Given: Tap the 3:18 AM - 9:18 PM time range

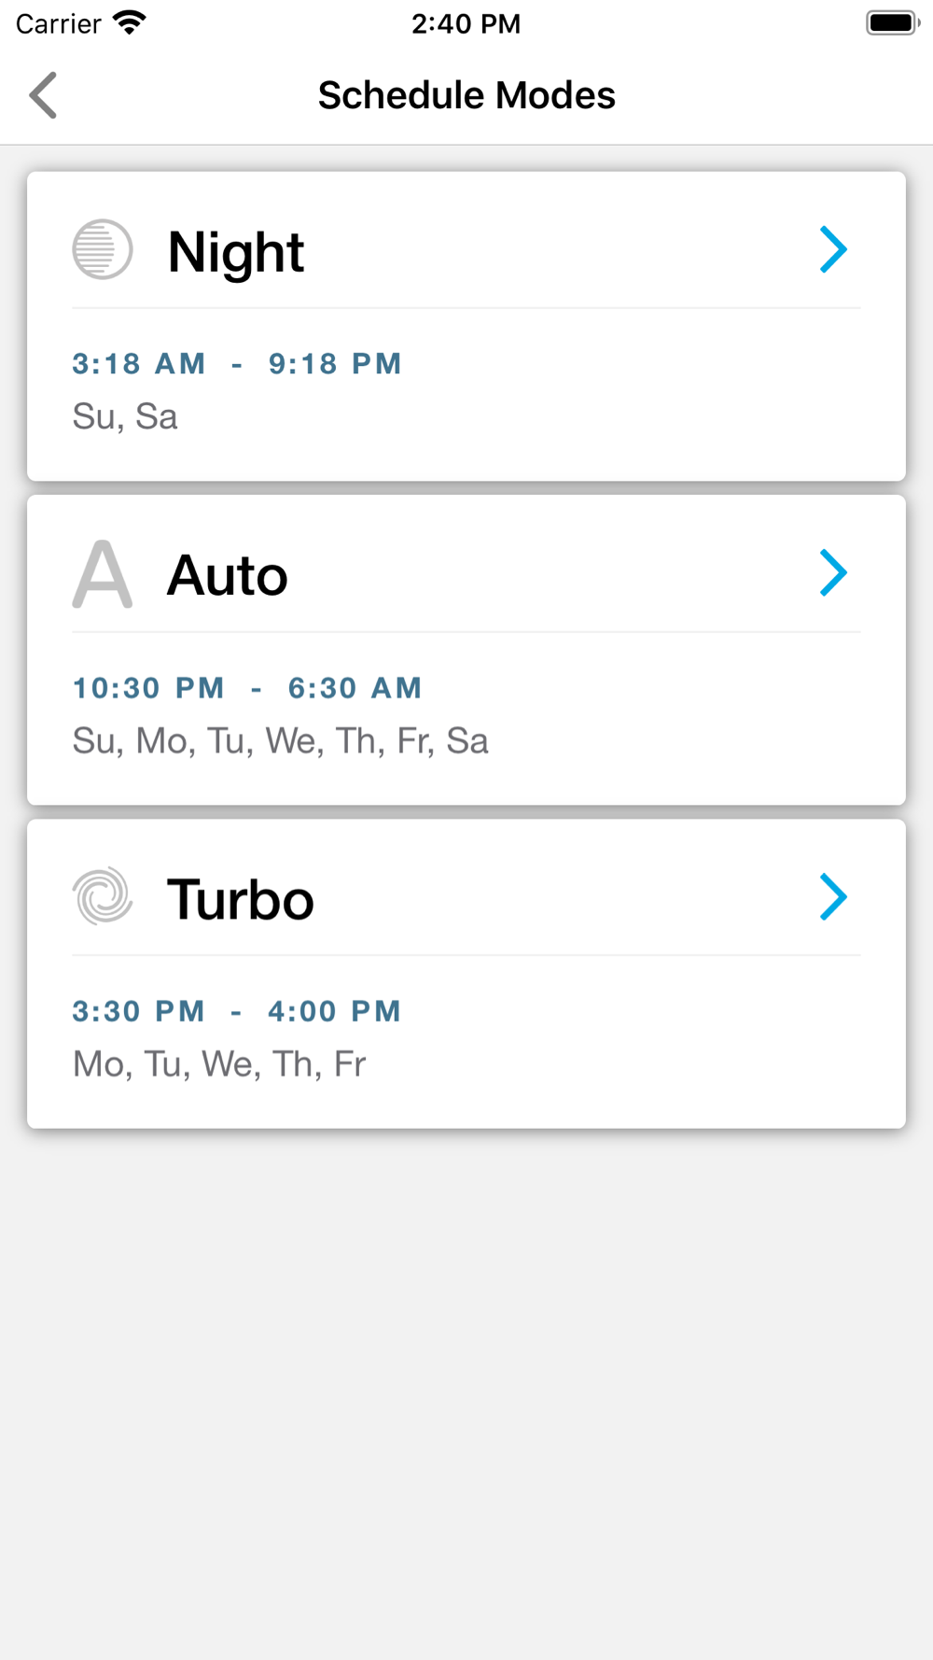Looking at the screenshot, I should (237, 363).
